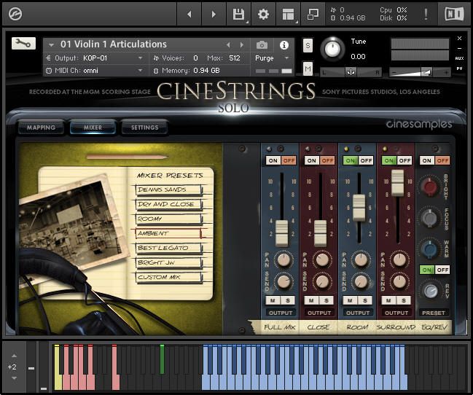Show instrument info with the i icon
This screenshot has width=473, height=395.
pyautogui.click(x=284, y=45)
